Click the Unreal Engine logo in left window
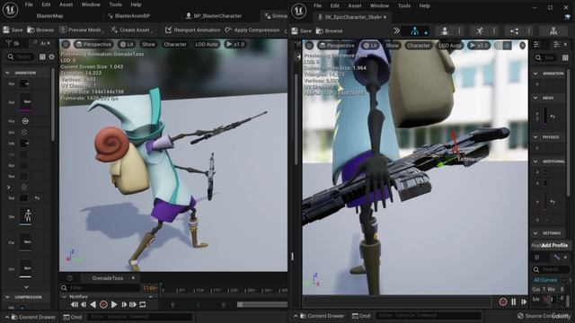The height and width of the screenshot is (323, 575). (10, 10)
